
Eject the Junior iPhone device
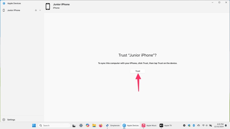click(x=36, y=10)
